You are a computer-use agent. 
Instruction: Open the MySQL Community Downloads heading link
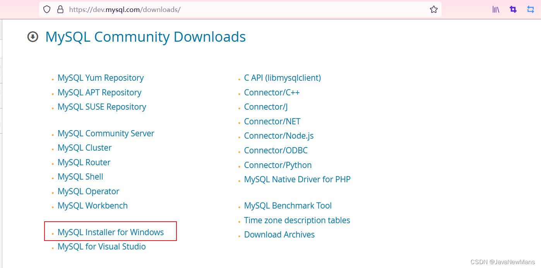coord(146,37)
